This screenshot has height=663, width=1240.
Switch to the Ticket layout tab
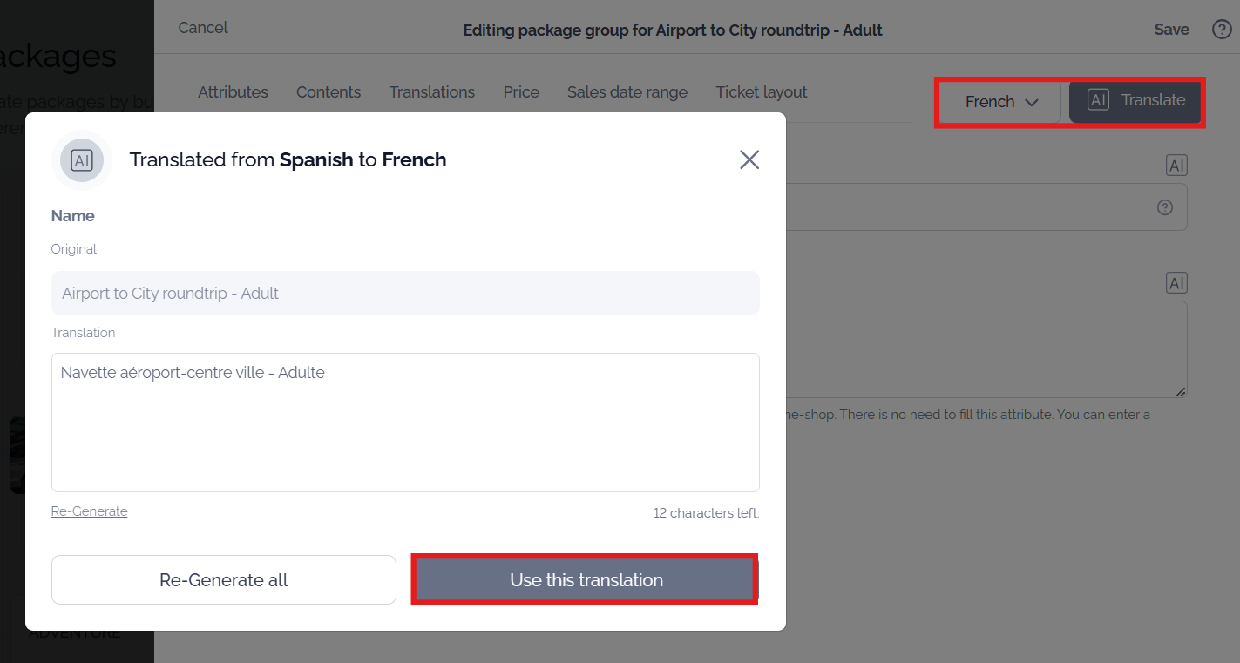(762, 92)
